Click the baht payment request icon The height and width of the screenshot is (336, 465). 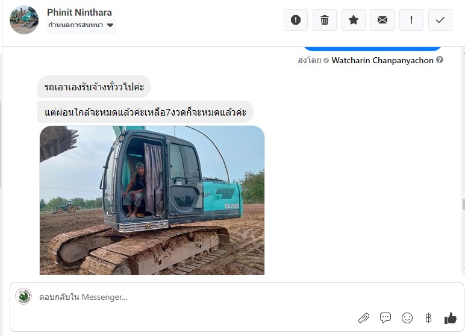(428, 318)
